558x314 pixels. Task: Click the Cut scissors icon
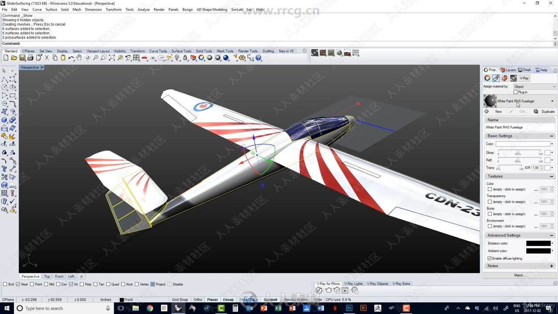tap(47, 58)
